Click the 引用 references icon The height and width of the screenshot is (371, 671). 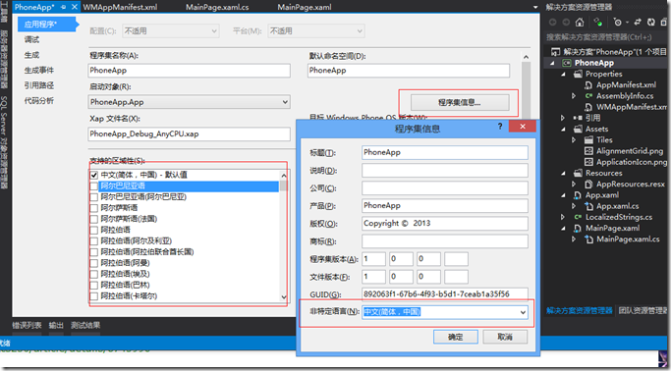pyautogui.click(x=578, y=118)
